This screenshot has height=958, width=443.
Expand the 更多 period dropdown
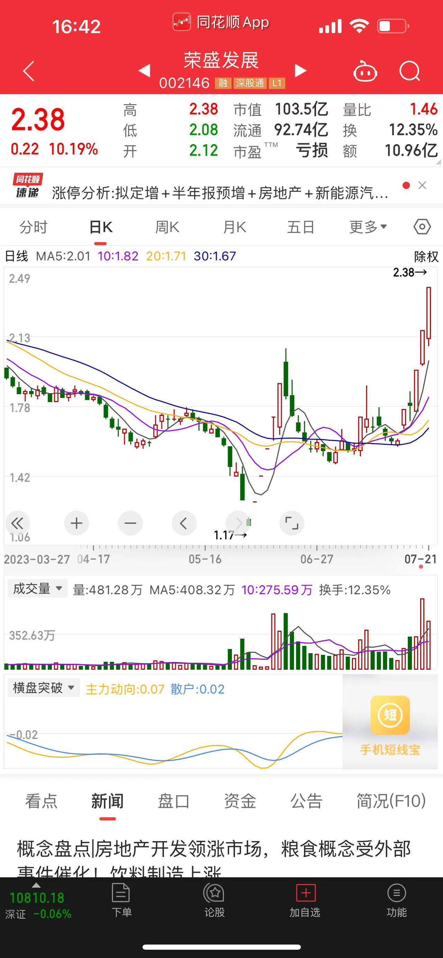click(x=368, y=227)
